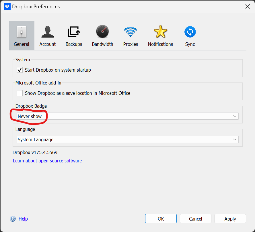255x232 pixels.
Task: Open the Account tab person icon
Action: pyautogui.click(x=48, y=32)
